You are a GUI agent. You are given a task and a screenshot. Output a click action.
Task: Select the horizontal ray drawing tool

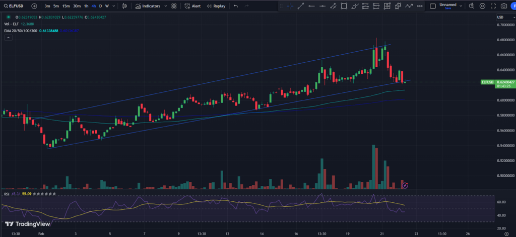click(x=322, y=6)
